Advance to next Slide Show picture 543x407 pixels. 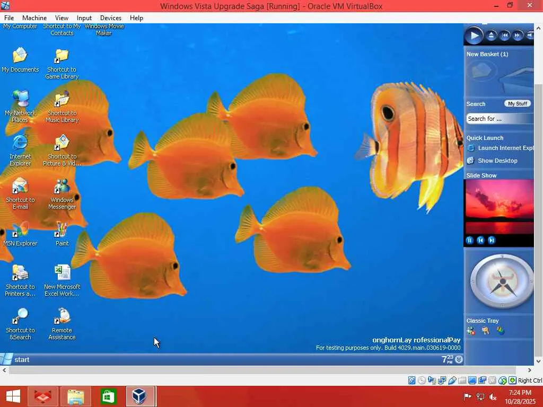click(x=492, y=240)
